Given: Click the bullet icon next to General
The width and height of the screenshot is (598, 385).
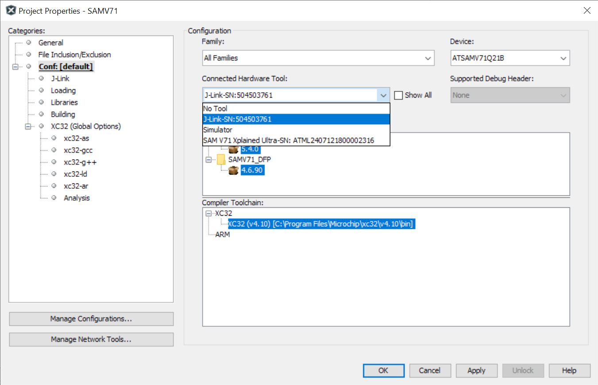Looking at the screenshot, I should (x=29, y=42).
